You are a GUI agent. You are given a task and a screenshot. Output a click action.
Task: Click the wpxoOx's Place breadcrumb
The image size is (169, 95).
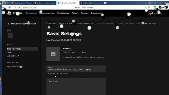[x=66, y=23]
